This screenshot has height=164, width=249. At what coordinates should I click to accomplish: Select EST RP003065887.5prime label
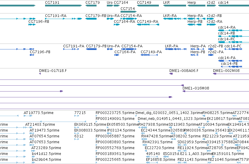[x=115, y=136]
